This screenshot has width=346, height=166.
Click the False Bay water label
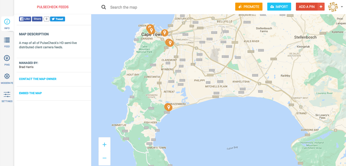coord(233,148)
